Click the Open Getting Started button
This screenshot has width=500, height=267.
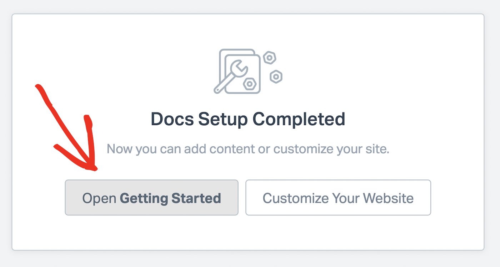151,198
